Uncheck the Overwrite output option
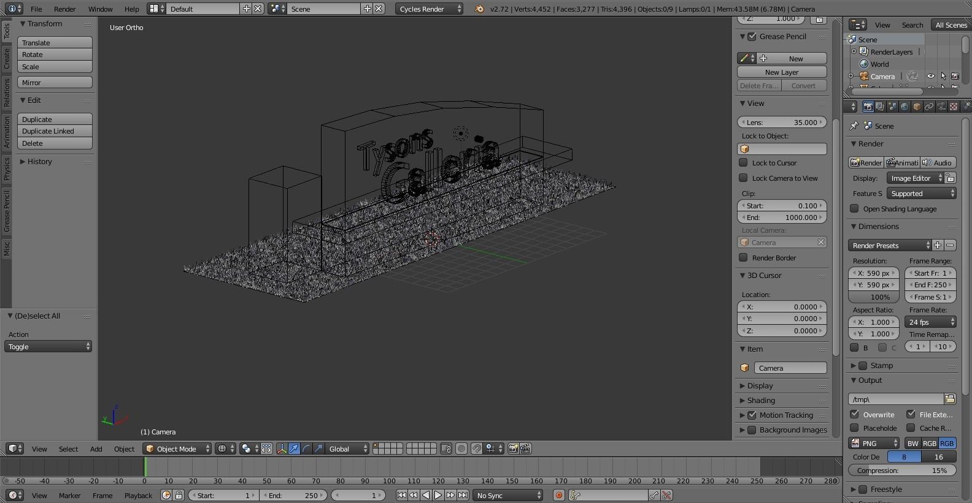 pyautogui.click(x=854, y=414)
